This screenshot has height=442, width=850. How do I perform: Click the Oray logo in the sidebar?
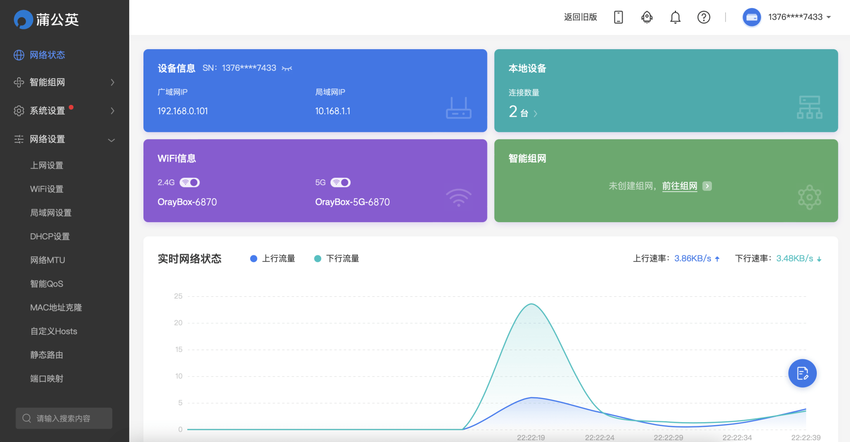(x=23, y=19)
